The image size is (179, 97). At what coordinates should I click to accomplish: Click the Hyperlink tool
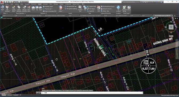tap(91, 11)
